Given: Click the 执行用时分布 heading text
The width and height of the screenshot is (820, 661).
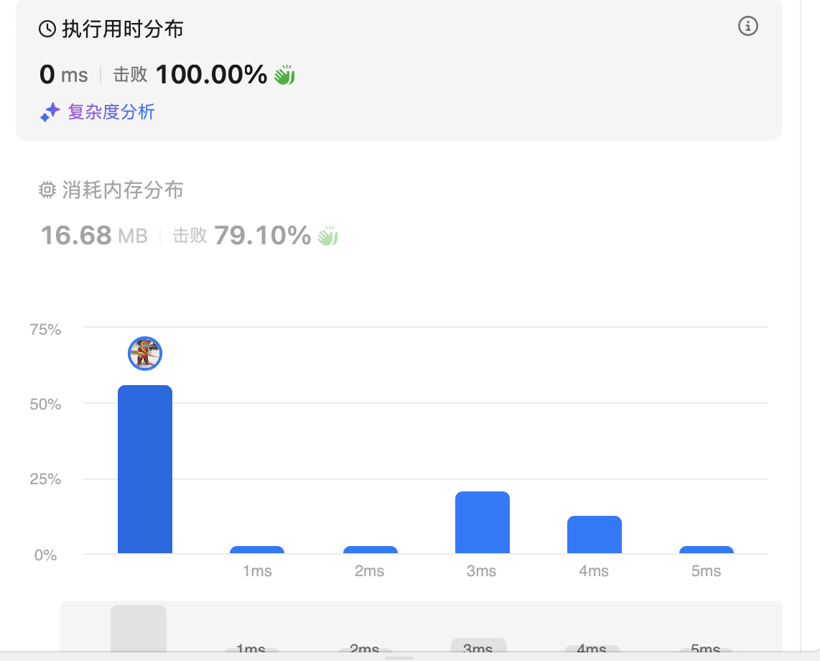Looking at the screenshot, I should (x=123, y=29).
